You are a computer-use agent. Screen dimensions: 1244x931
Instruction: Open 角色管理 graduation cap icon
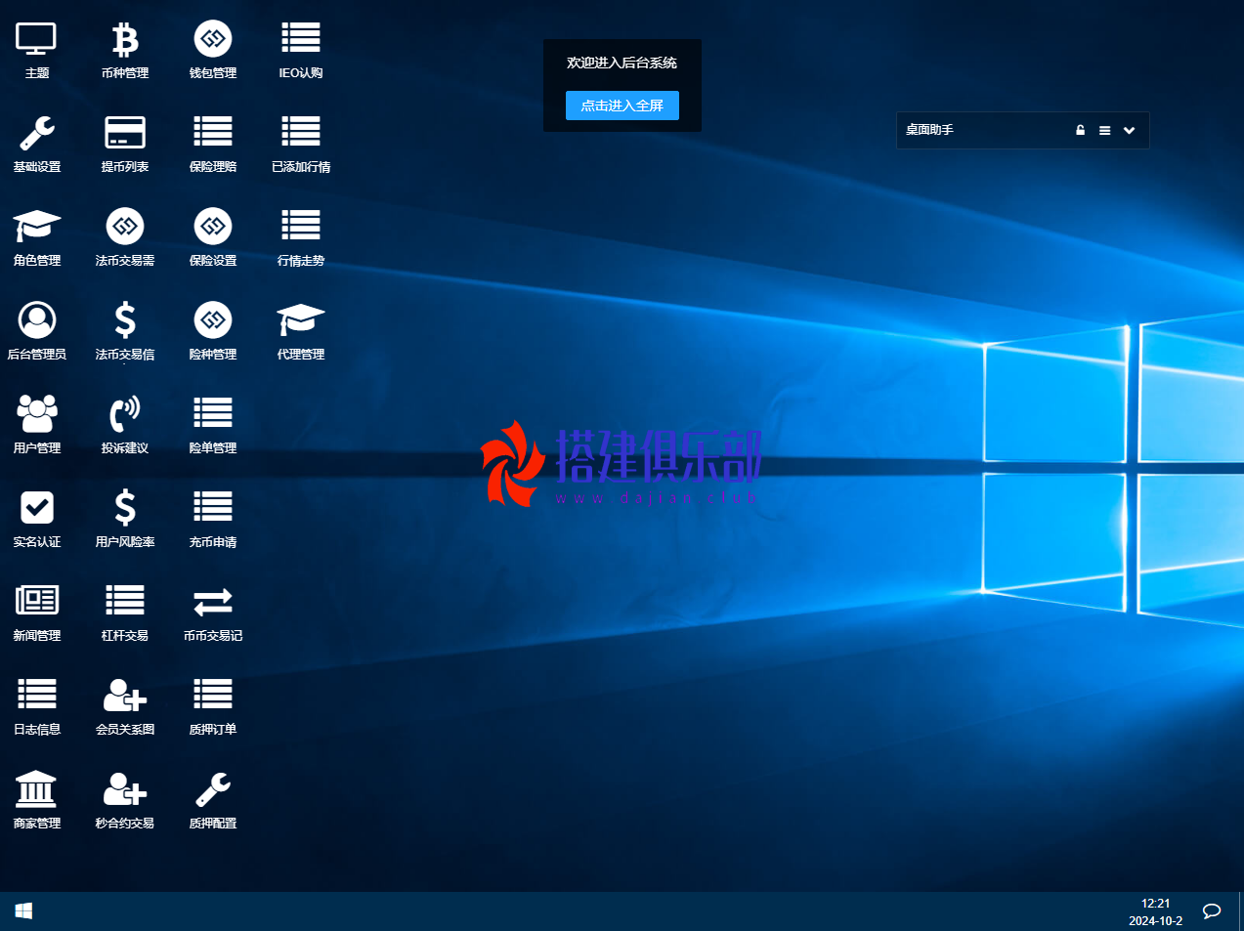[x=37, y=236]
